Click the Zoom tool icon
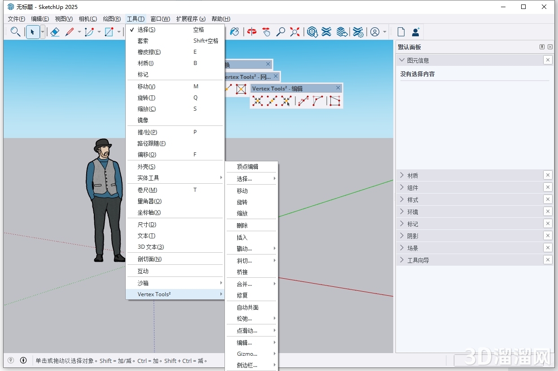The image size is (558, 371). [x=281, y=32]
